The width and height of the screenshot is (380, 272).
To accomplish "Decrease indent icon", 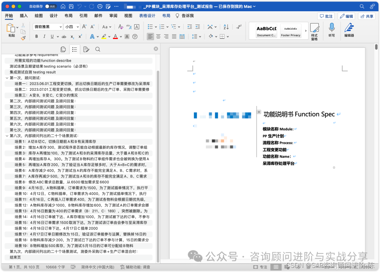I will (x=190, y=27).
